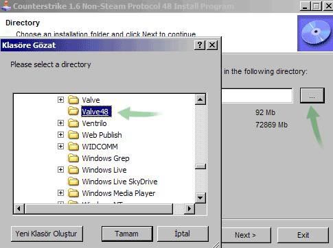Image resolution: width=333 pixels, height=248 pixels.
Task: Expand the WIDCOMM folder node
Action: [60, 147]
